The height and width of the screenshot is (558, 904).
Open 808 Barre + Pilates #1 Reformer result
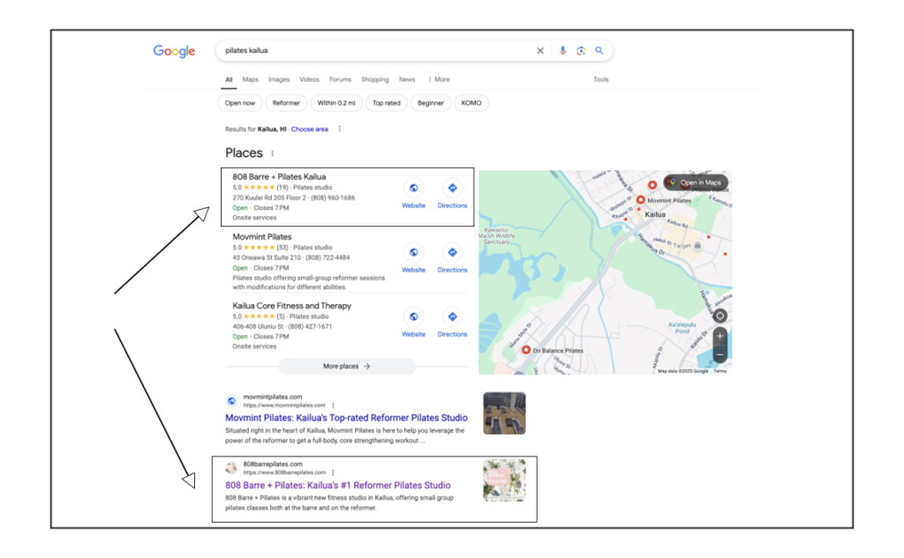click(x=338, y=486)
